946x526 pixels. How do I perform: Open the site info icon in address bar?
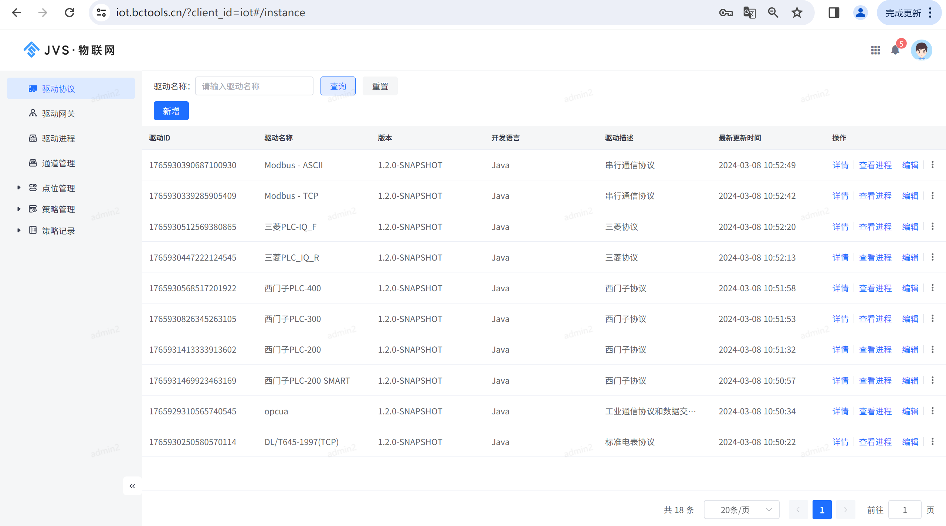101,13
